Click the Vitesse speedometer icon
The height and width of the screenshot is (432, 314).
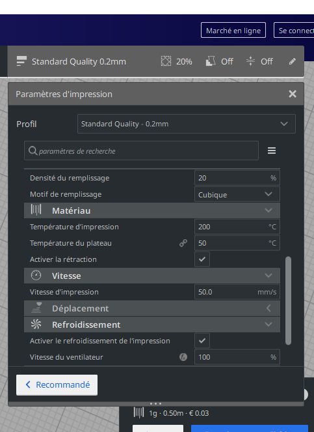pos(36,275)
